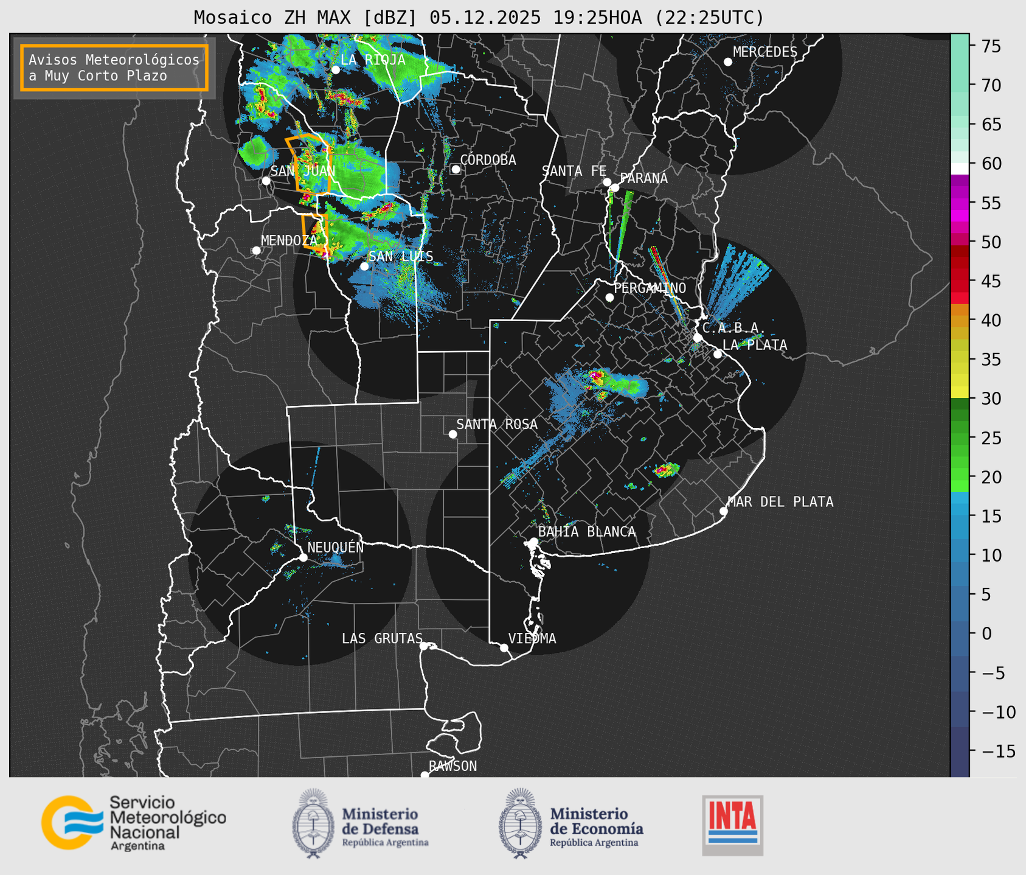Click the yellow 30 dBZ band on color scale

pyautogui.click(x=959, y=392)
